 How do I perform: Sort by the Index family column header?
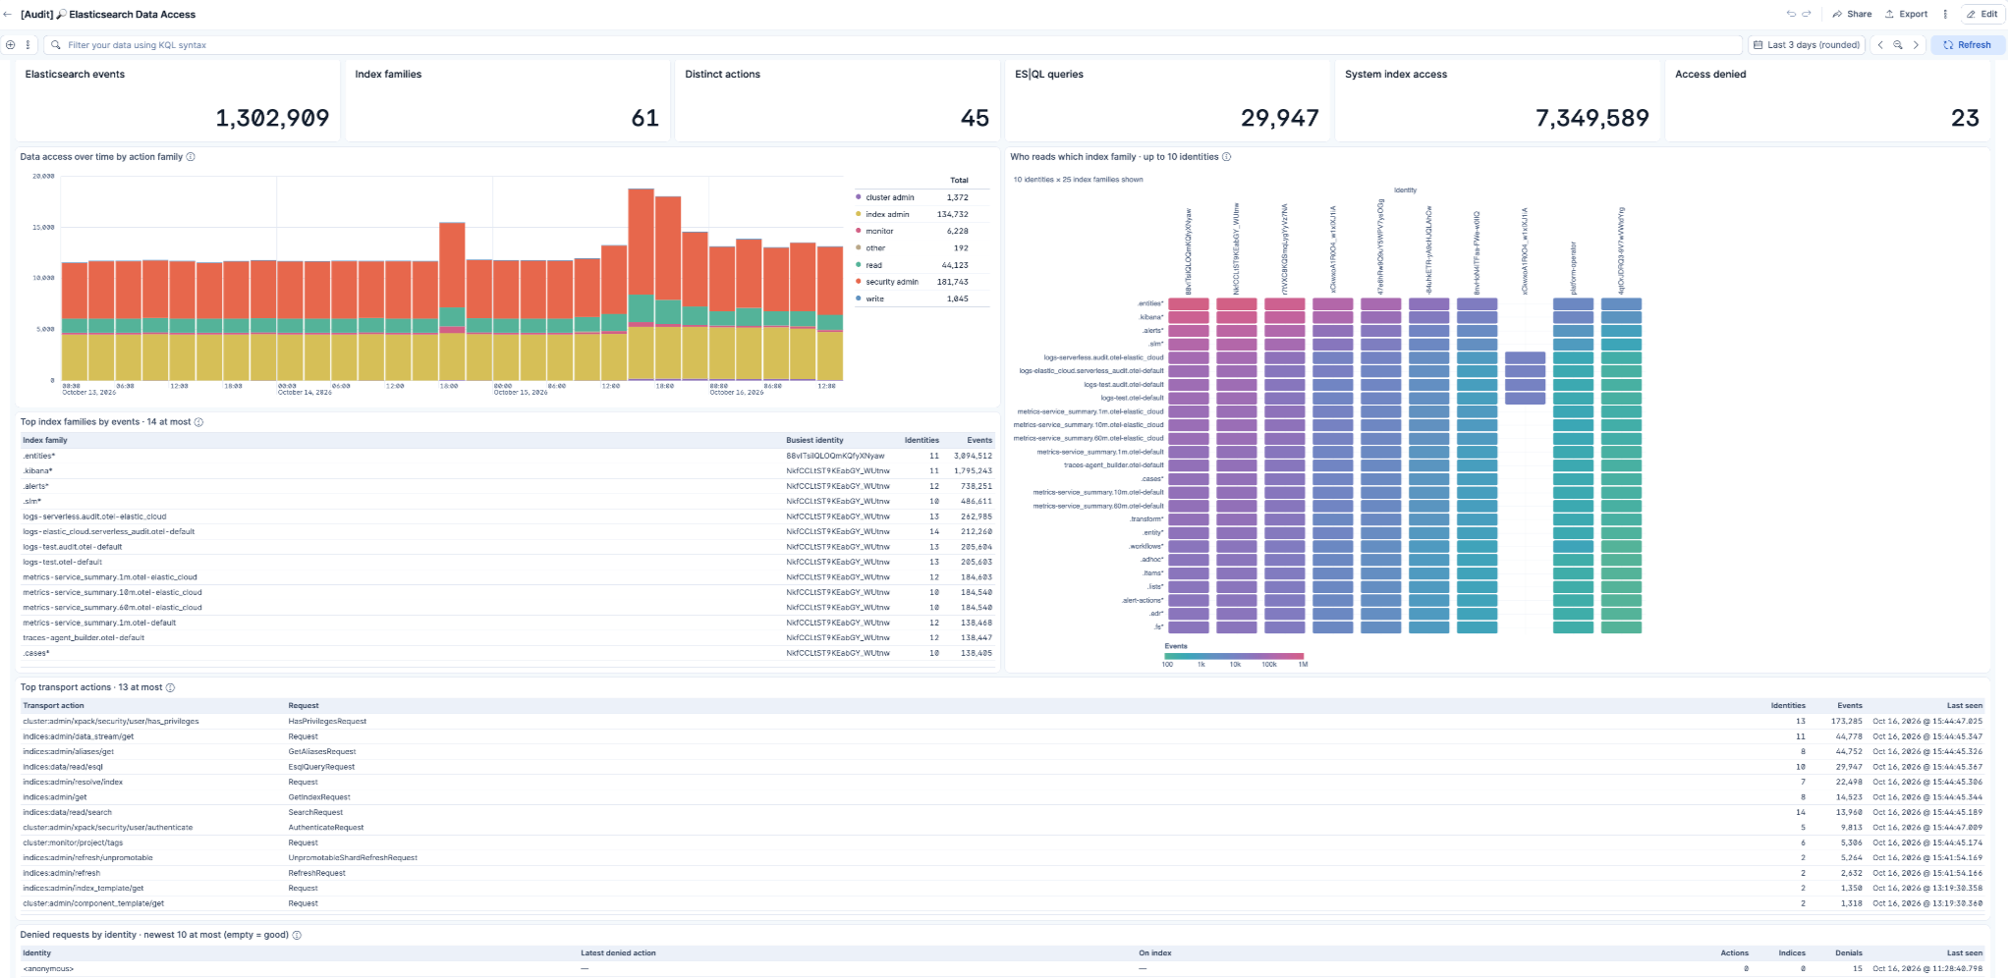(x=45, y=440)
